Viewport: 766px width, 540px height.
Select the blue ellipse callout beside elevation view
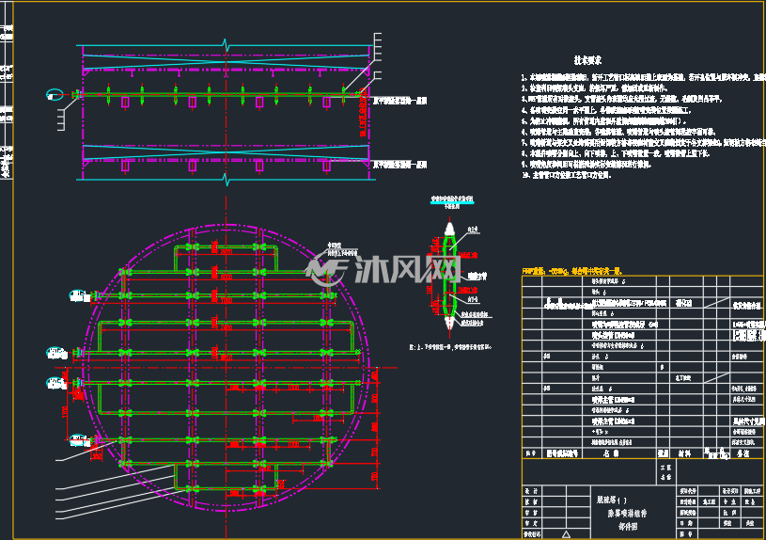click(x=55, y=94)
